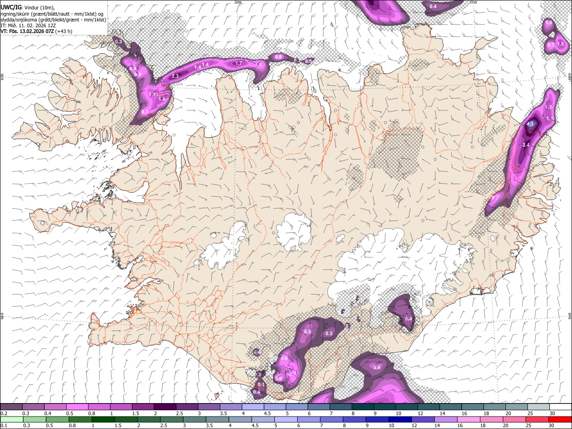Click the '(+43 h)' forecast offset text
The width and height of the screenshot is (572, 429).
(64, 31)
